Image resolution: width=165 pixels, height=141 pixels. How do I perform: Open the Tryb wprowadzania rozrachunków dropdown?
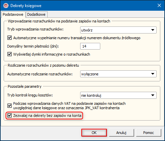153,30
